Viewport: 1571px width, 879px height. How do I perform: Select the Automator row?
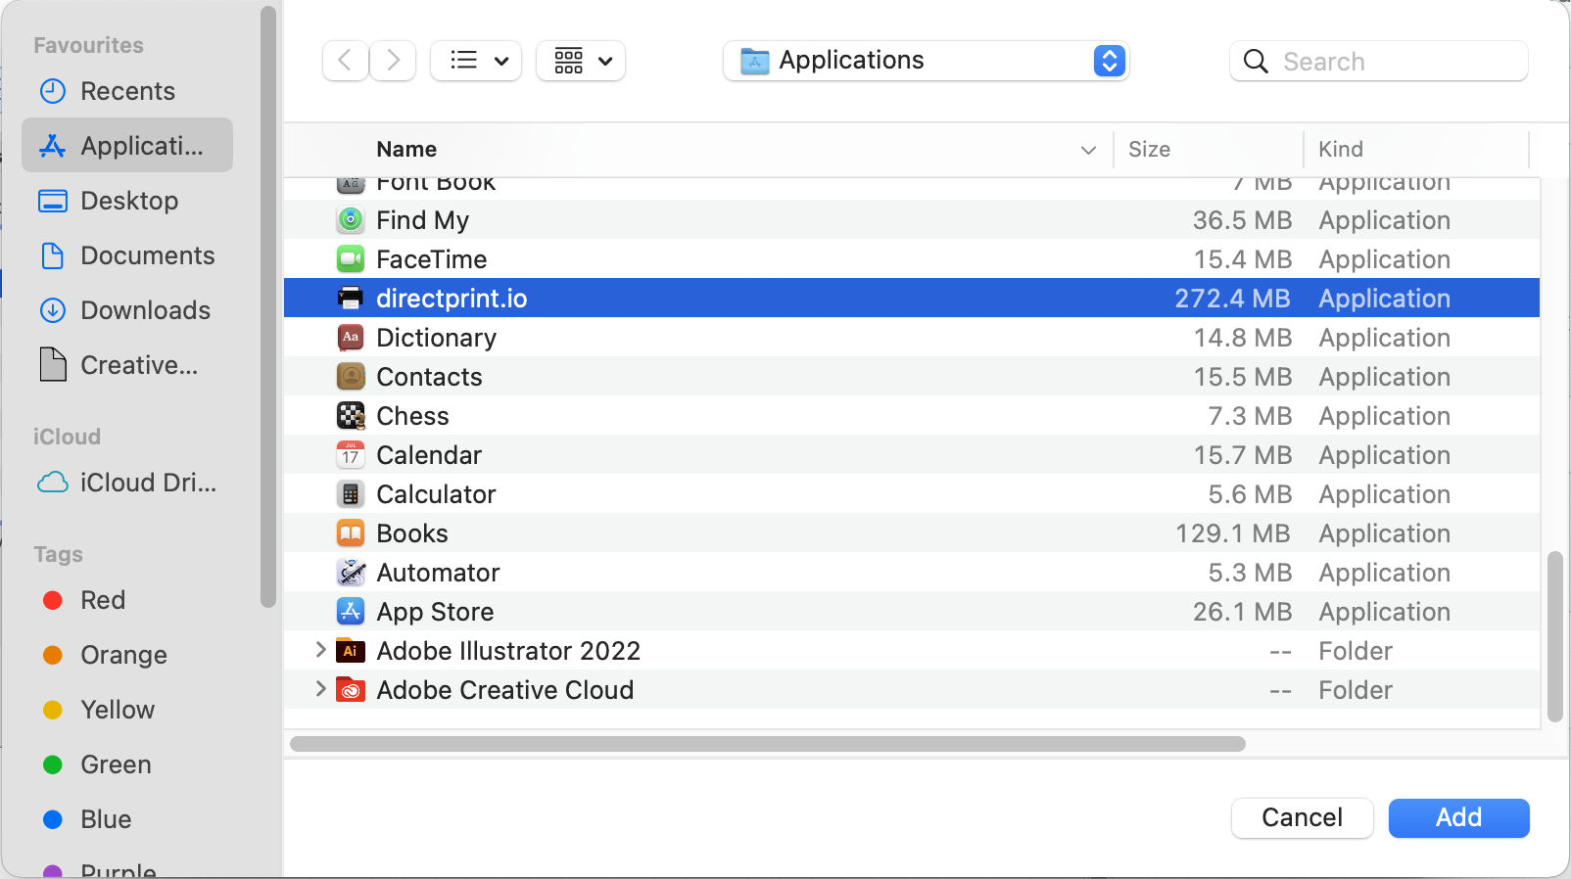pyautogui.click(x=912, y=573)
